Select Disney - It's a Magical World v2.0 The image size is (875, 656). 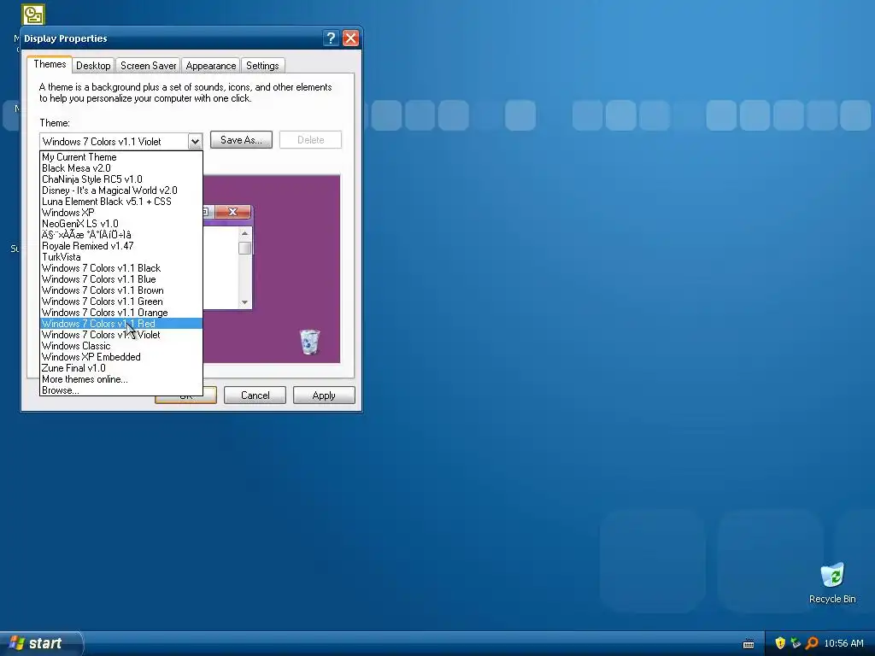(x=121, y=190)
